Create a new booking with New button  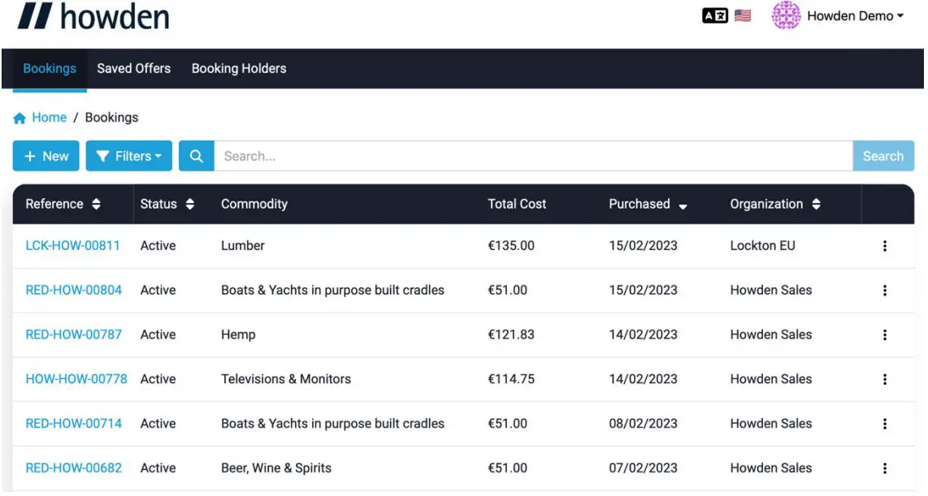(46, 156)
